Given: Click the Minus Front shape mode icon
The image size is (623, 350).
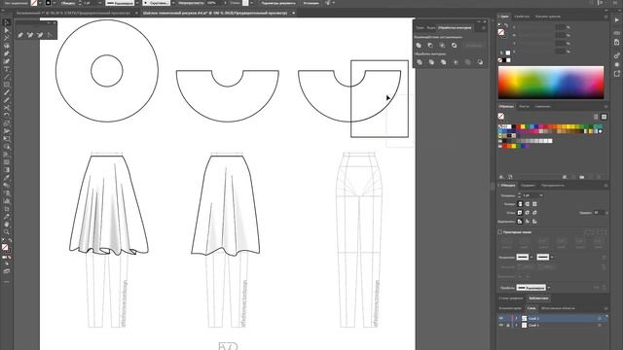Looking at the screenshot, I should tap(430, 46).
